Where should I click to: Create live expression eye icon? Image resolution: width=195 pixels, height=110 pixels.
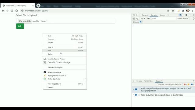tap(148, 19)
